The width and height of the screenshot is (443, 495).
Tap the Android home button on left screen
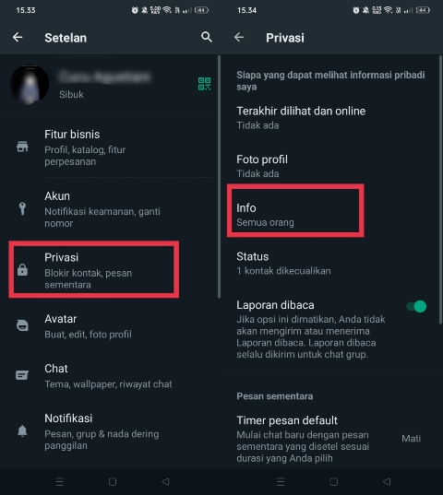(x=113, y=482)
